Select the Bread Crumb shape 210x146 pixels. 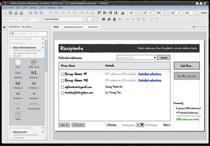[34, 106]
